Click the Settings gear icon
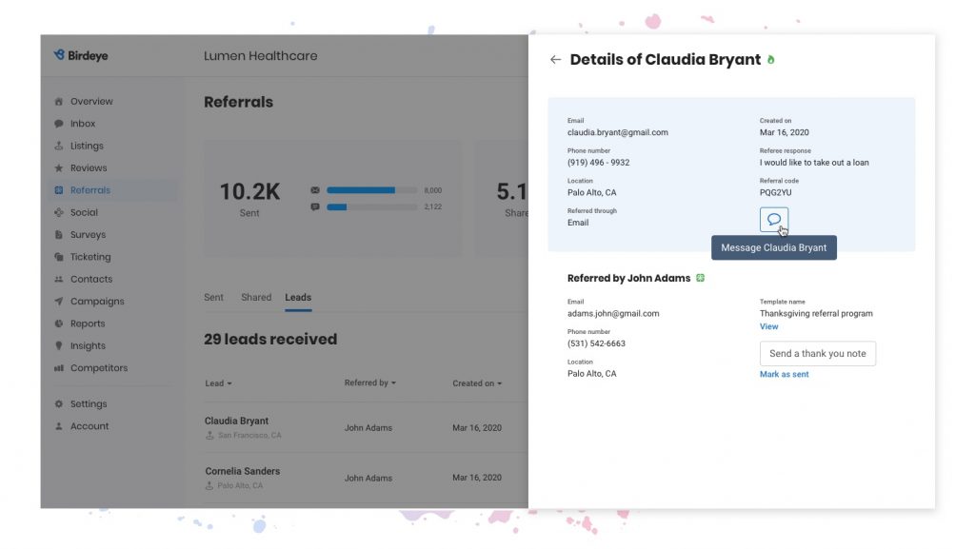The width and height of the screenshot is (975, 549). click(58, 403)
